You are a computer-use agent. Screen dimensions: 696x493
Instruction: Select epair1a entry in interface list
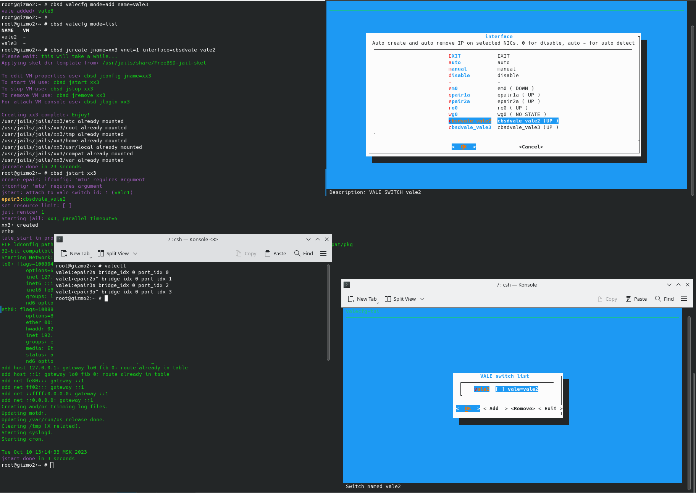click(x=459, y=95)
